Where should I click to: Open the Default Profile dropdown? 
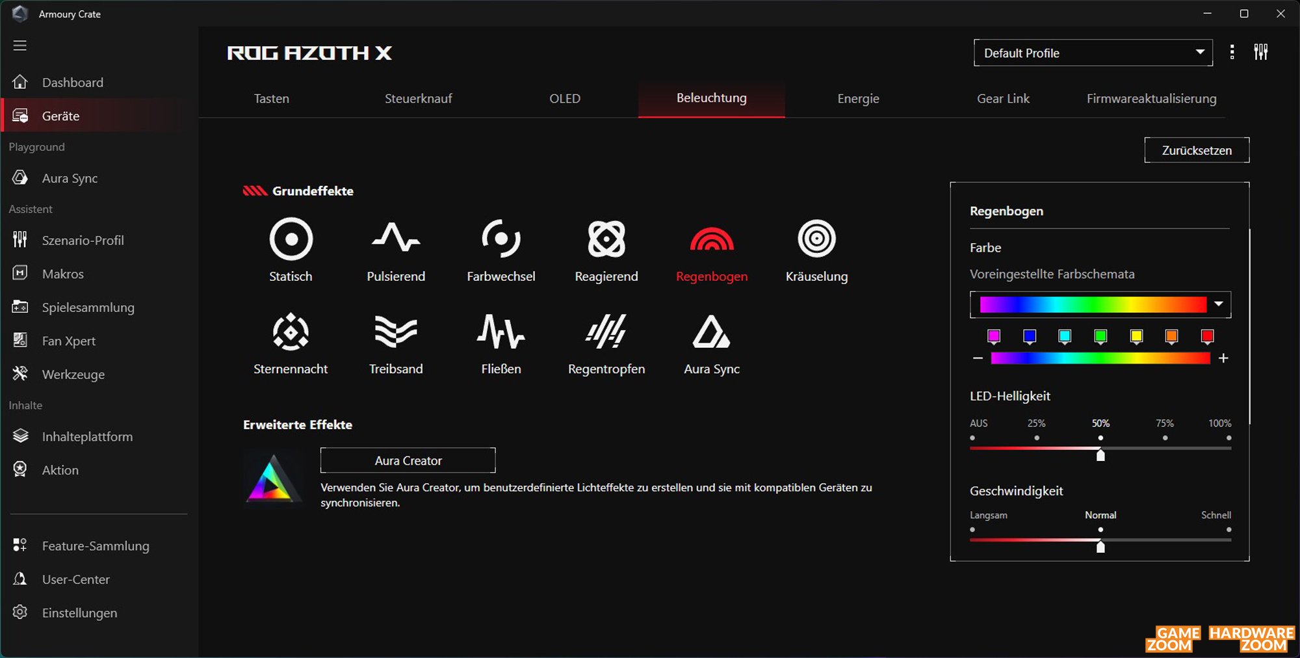pos(1093,53)
